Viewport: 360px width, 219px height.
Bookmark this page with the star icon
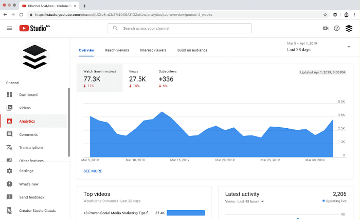click(325, 14)
